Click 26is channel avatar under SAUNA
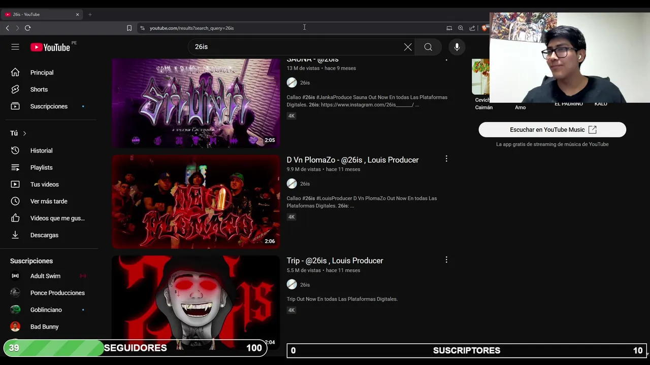The height and width of the screenshot is (365, 650). coord(291,83)
